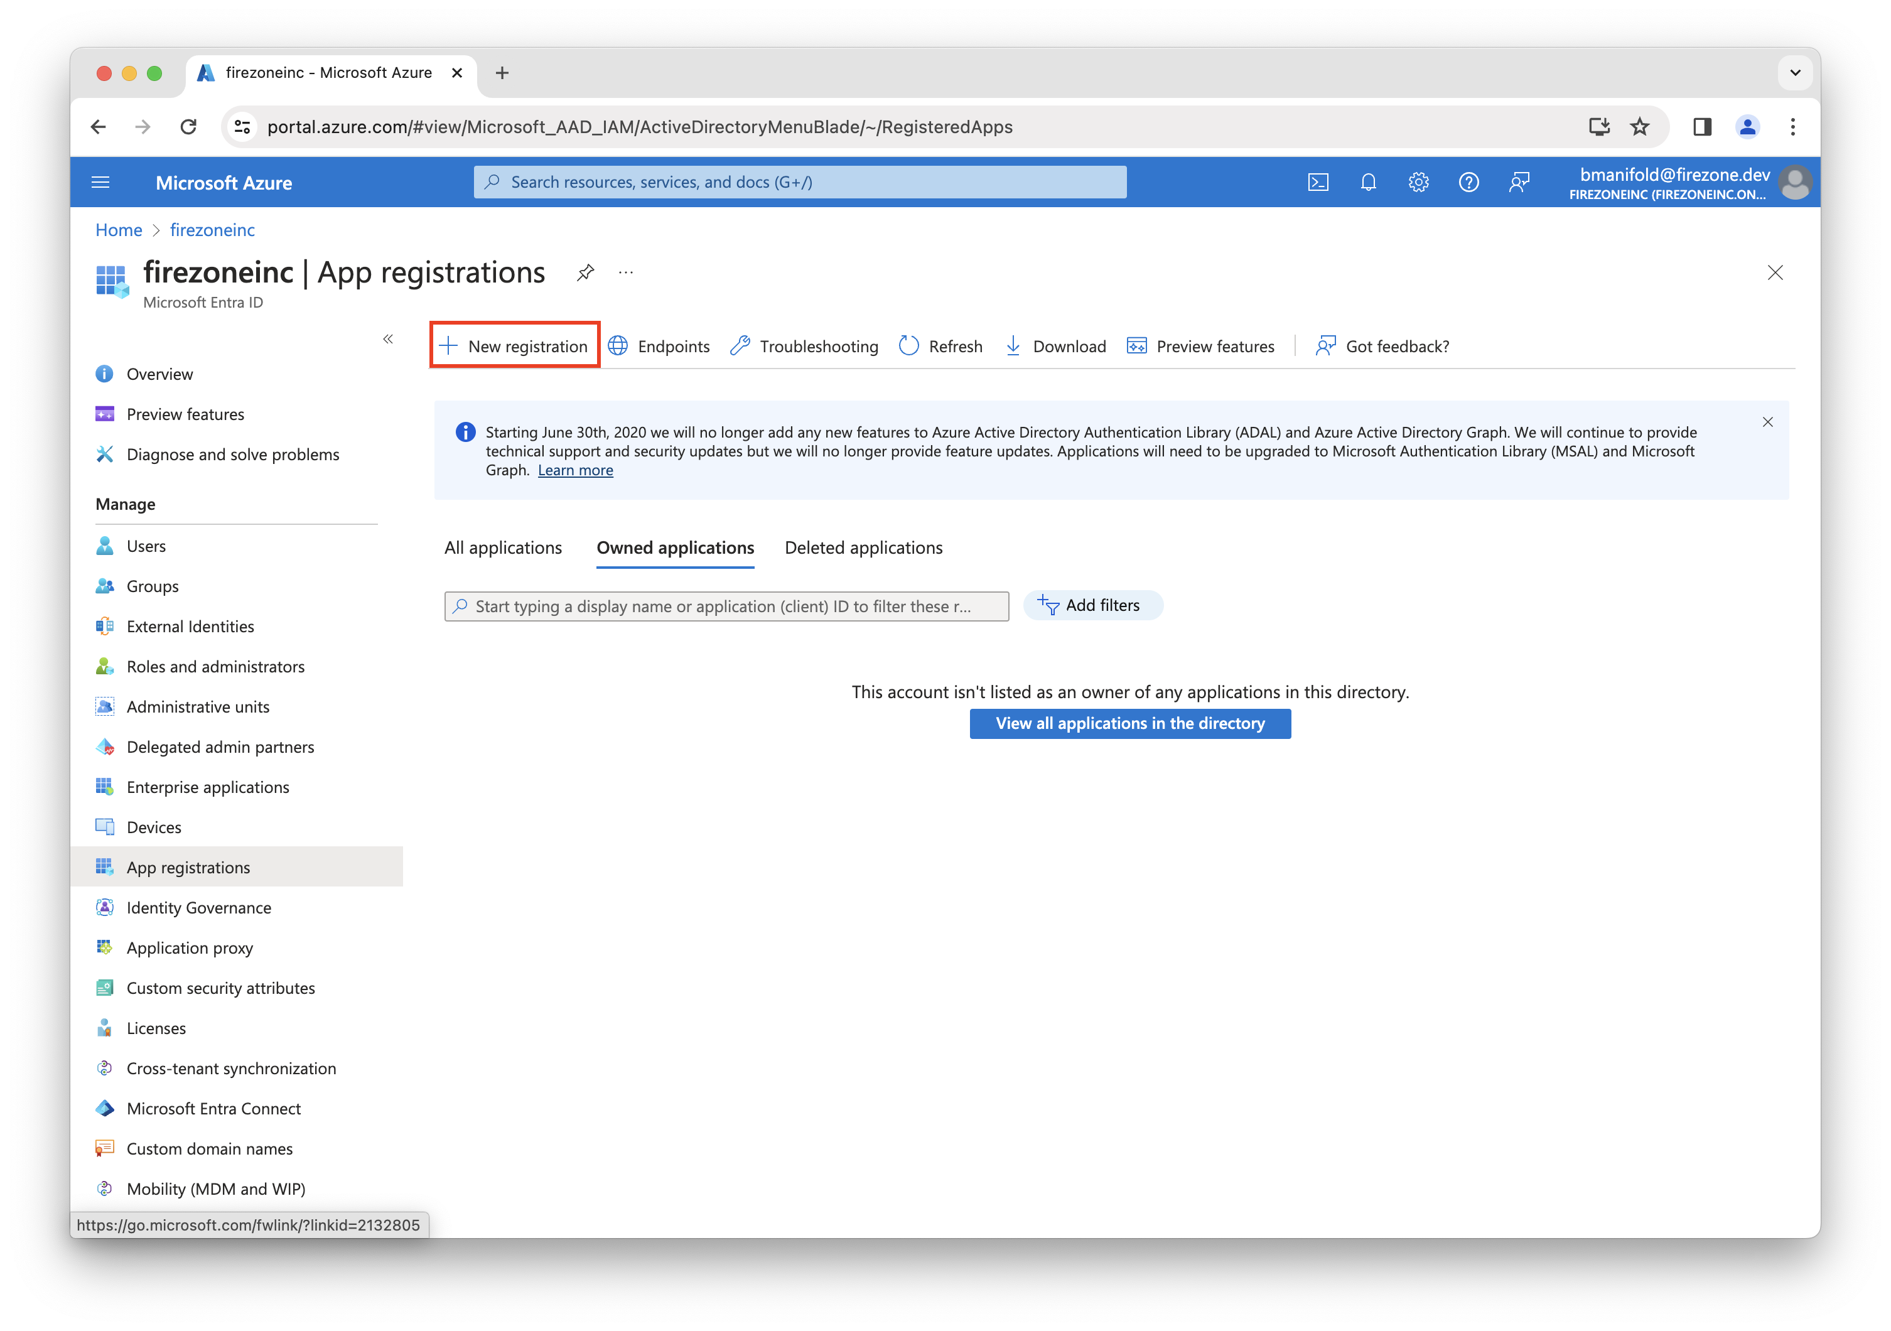
Task: Click Refresh in the command bar
Action: click(x=940, y=346)
